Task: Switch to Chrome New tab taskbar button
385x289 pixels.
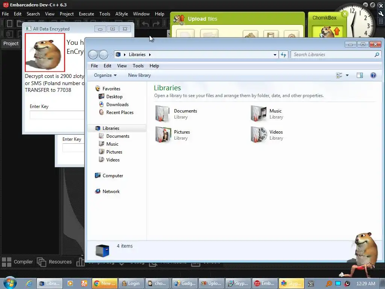Action: (x=105, y=283)
